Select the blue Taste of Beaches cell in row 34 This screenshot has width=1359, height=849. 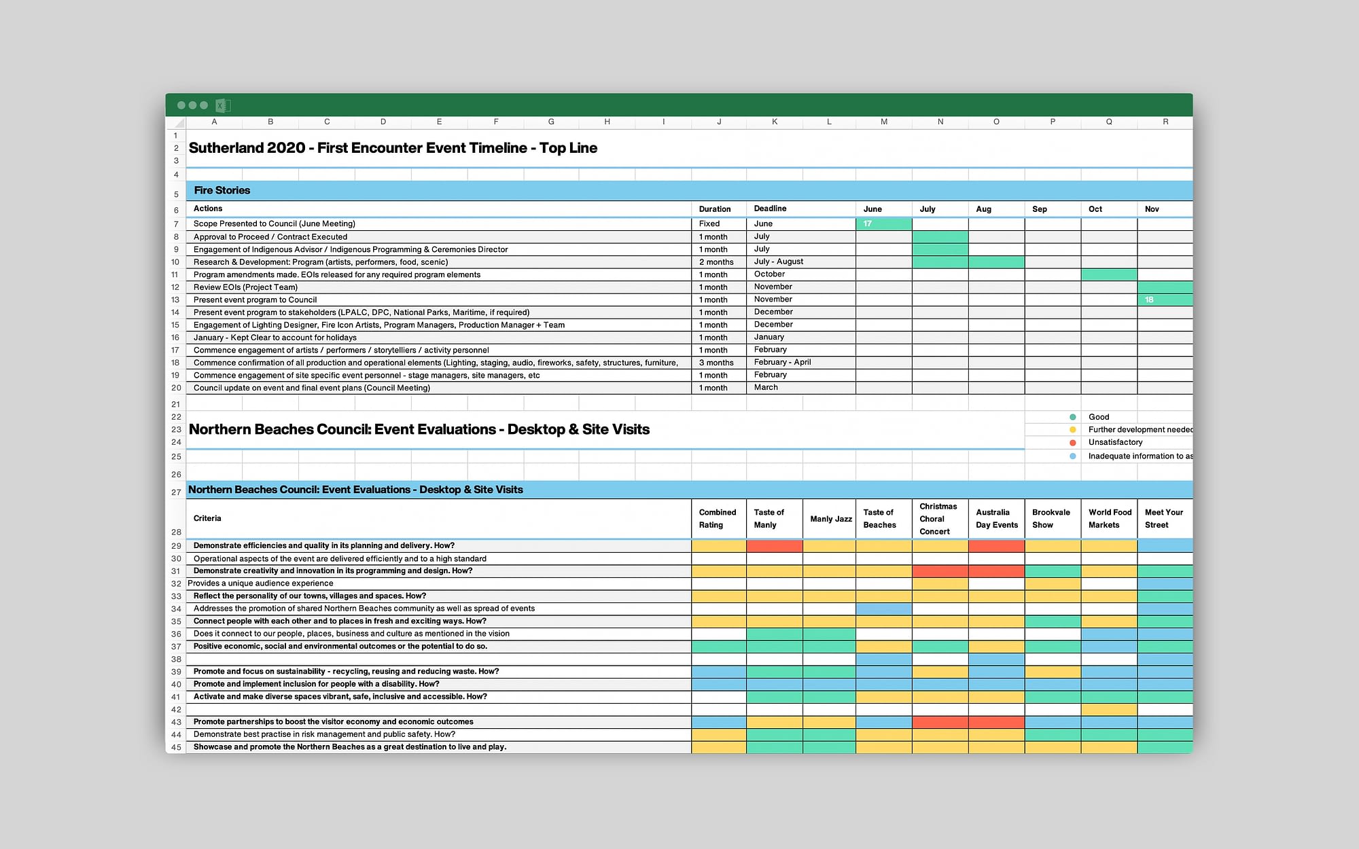coord(883,609)
